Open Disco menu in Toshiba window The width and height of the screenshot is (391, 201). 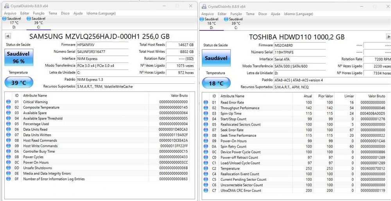(x=263, y=14)
